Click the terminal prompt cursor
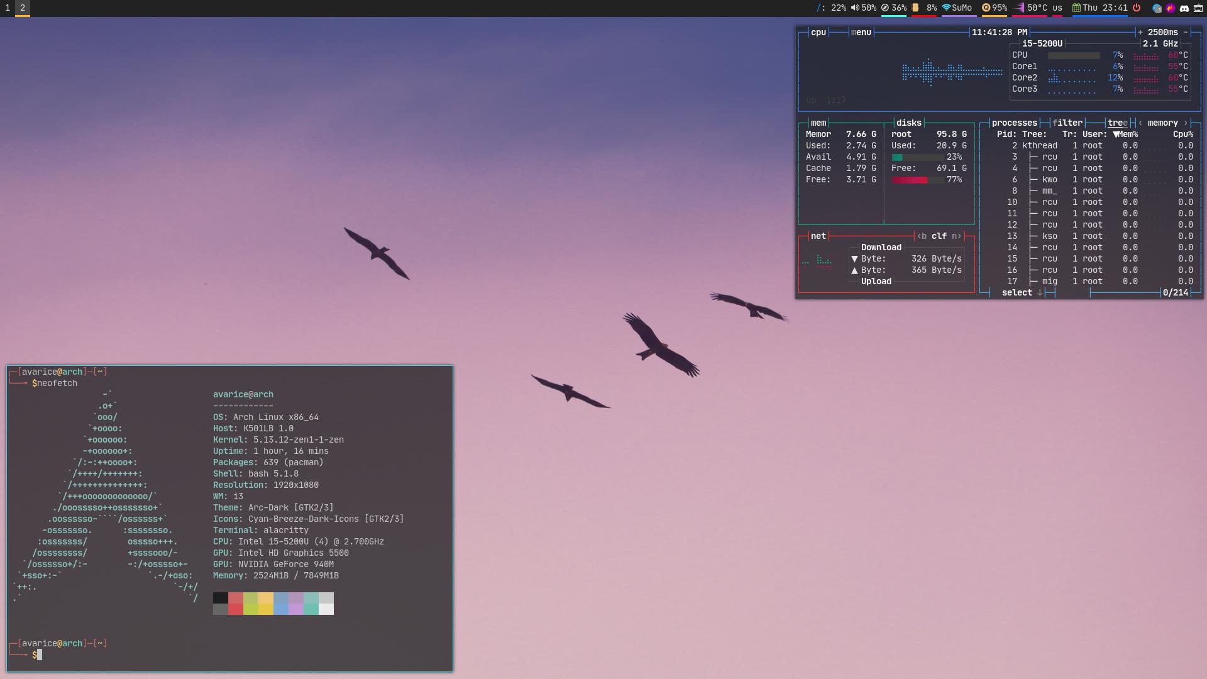This screenshot has height=679, width=1207. click(x=40, y=655)
